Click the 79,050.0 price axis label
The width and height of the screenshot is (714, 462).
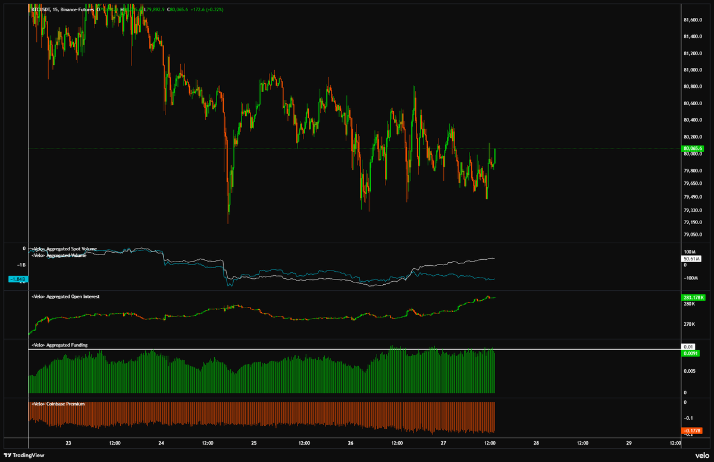pos(694,234)
